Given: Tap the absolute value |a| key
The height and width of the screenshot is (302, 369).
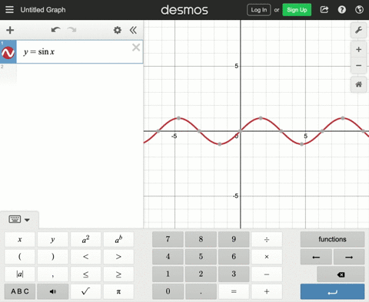Looking at the screenshot, I should click(x=20, y=274).
